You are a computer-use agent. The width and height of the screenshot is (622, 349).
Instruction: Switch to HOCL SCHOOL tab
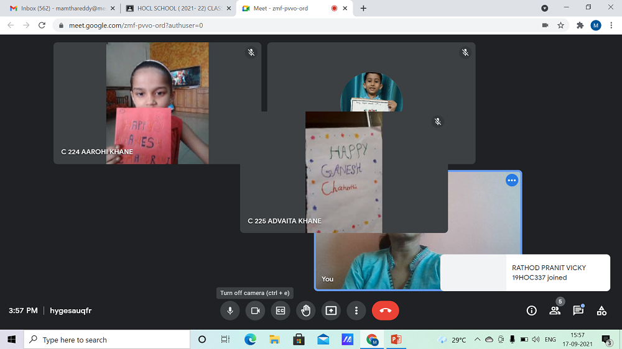pos(174,8)
